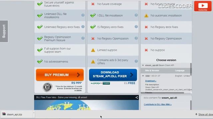Screen dimensions: 213x119
Task: Open help icon beside 1 DLL file installation
Action: [x=136, y=15]
